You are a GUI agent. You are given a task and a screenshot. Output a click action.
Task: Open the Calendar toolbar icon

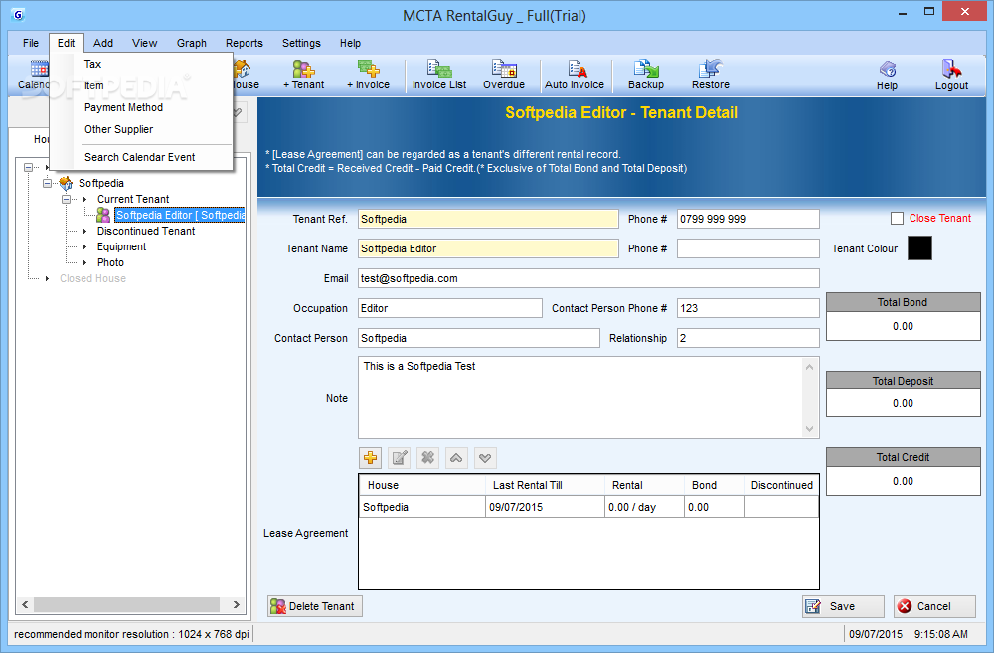(34, 75)
